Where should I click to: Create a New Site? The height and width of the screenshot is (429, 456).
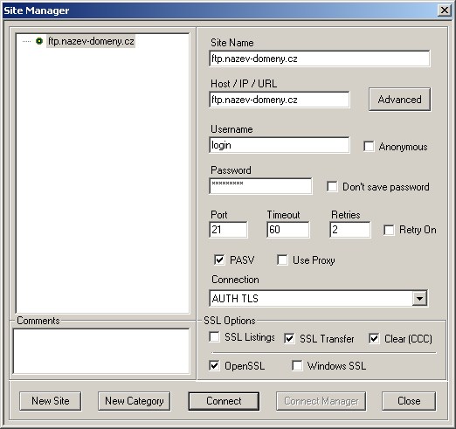pos(51,401)
